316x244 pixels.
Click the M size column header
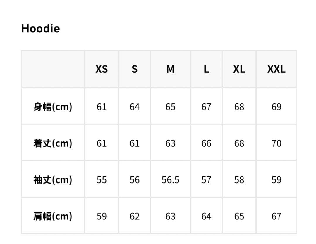(170, 69)
